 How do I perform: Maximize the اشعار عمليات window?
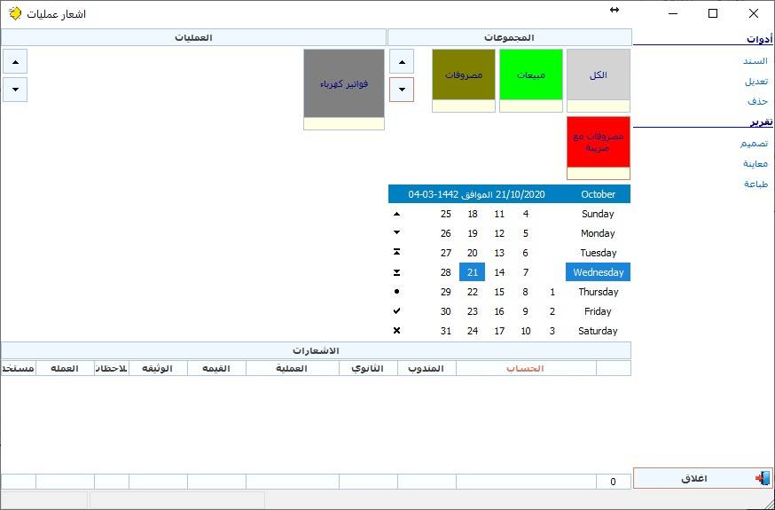click(713, 13)
